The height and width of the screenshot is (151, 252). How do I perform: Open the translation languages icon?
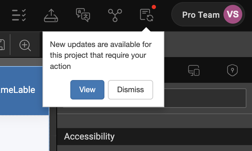coord(83,15)
